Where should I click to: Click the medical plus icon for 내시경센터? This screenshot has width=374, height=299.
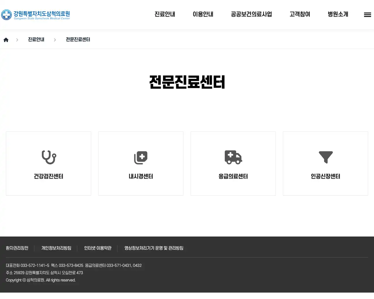(x=141, y=157)
